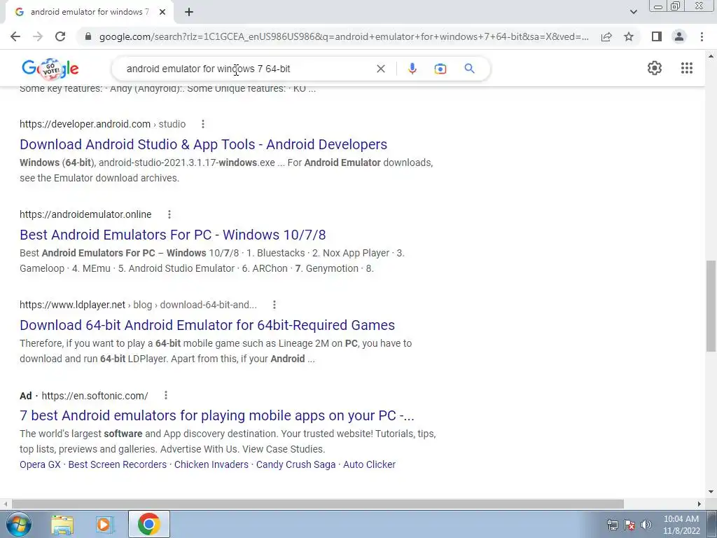This screenshot has height=538, width=717.
Task: Click the Candy Crush Saga sitelink
Action: pyautogui.click(x=296, y=464)
